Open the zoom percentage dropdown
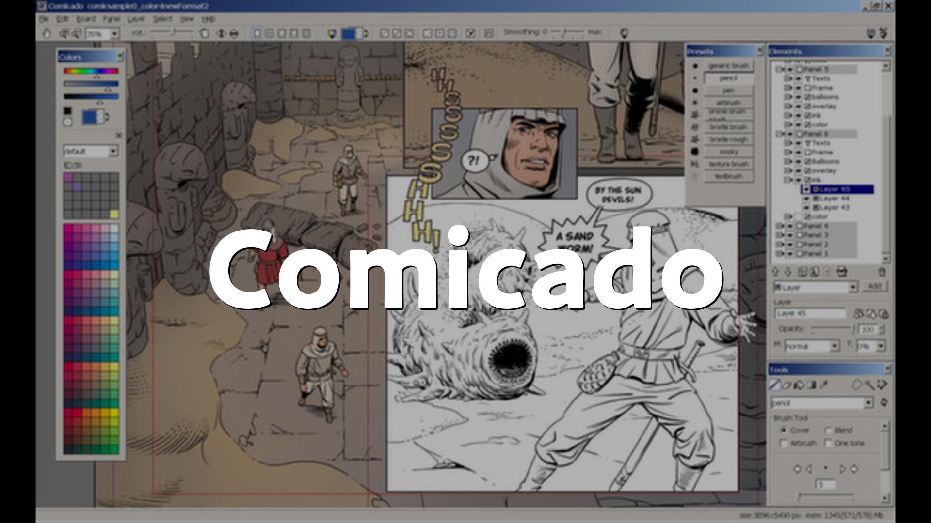931x523 pixels. [x=115, y=34]
